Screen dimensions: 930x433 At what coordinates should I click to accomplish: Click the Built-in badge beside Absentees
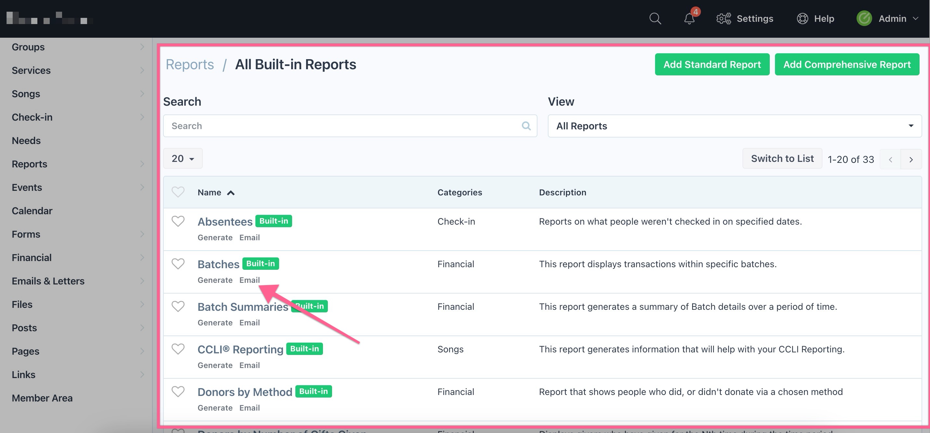pos(274,221)
